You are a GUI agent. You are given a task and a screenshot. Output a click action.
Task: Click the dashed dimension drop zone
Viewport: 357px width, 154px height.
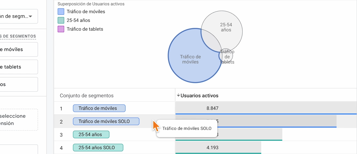tap(19, 120)
